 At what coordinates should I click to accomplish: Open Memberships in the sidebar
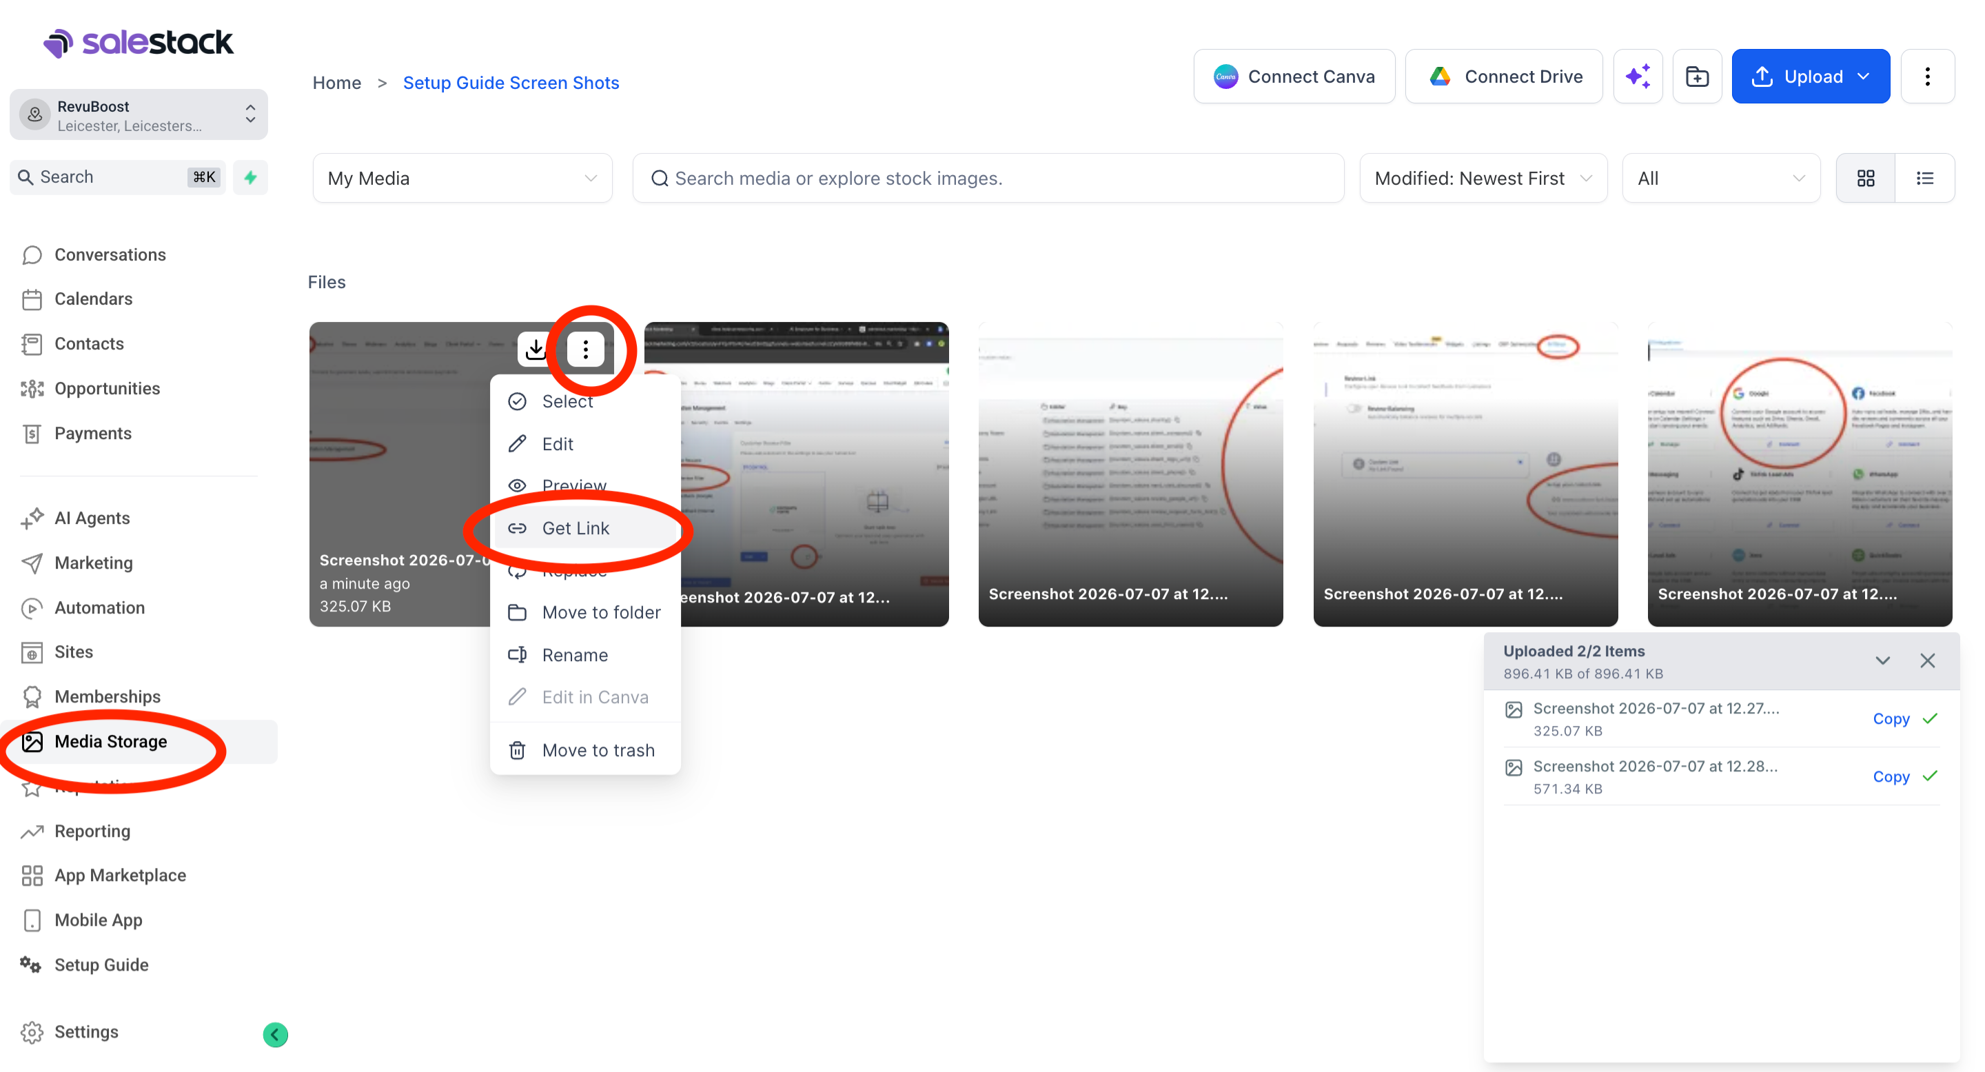coord(107,696)
